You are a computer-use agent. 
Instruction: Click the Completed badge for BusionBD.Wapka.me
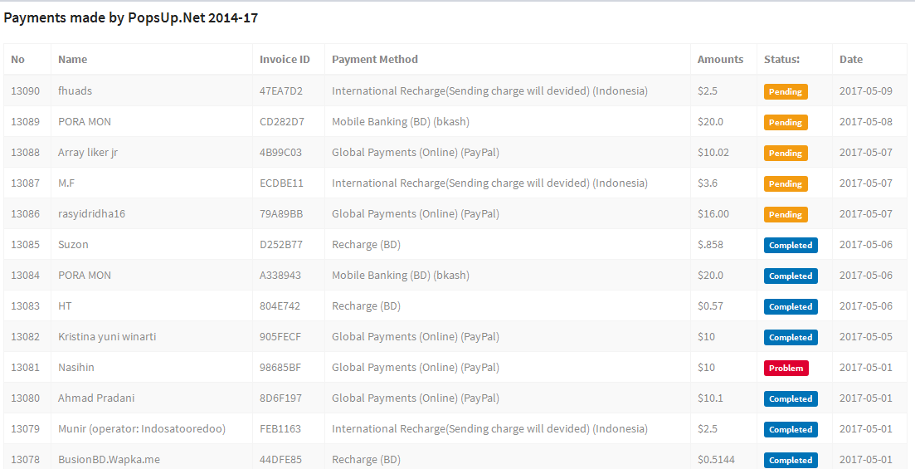[x=791, y=460]
